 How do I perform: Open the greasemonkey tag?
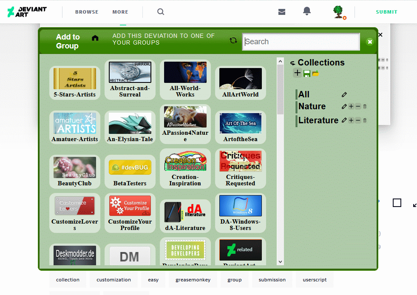(193, 280)
